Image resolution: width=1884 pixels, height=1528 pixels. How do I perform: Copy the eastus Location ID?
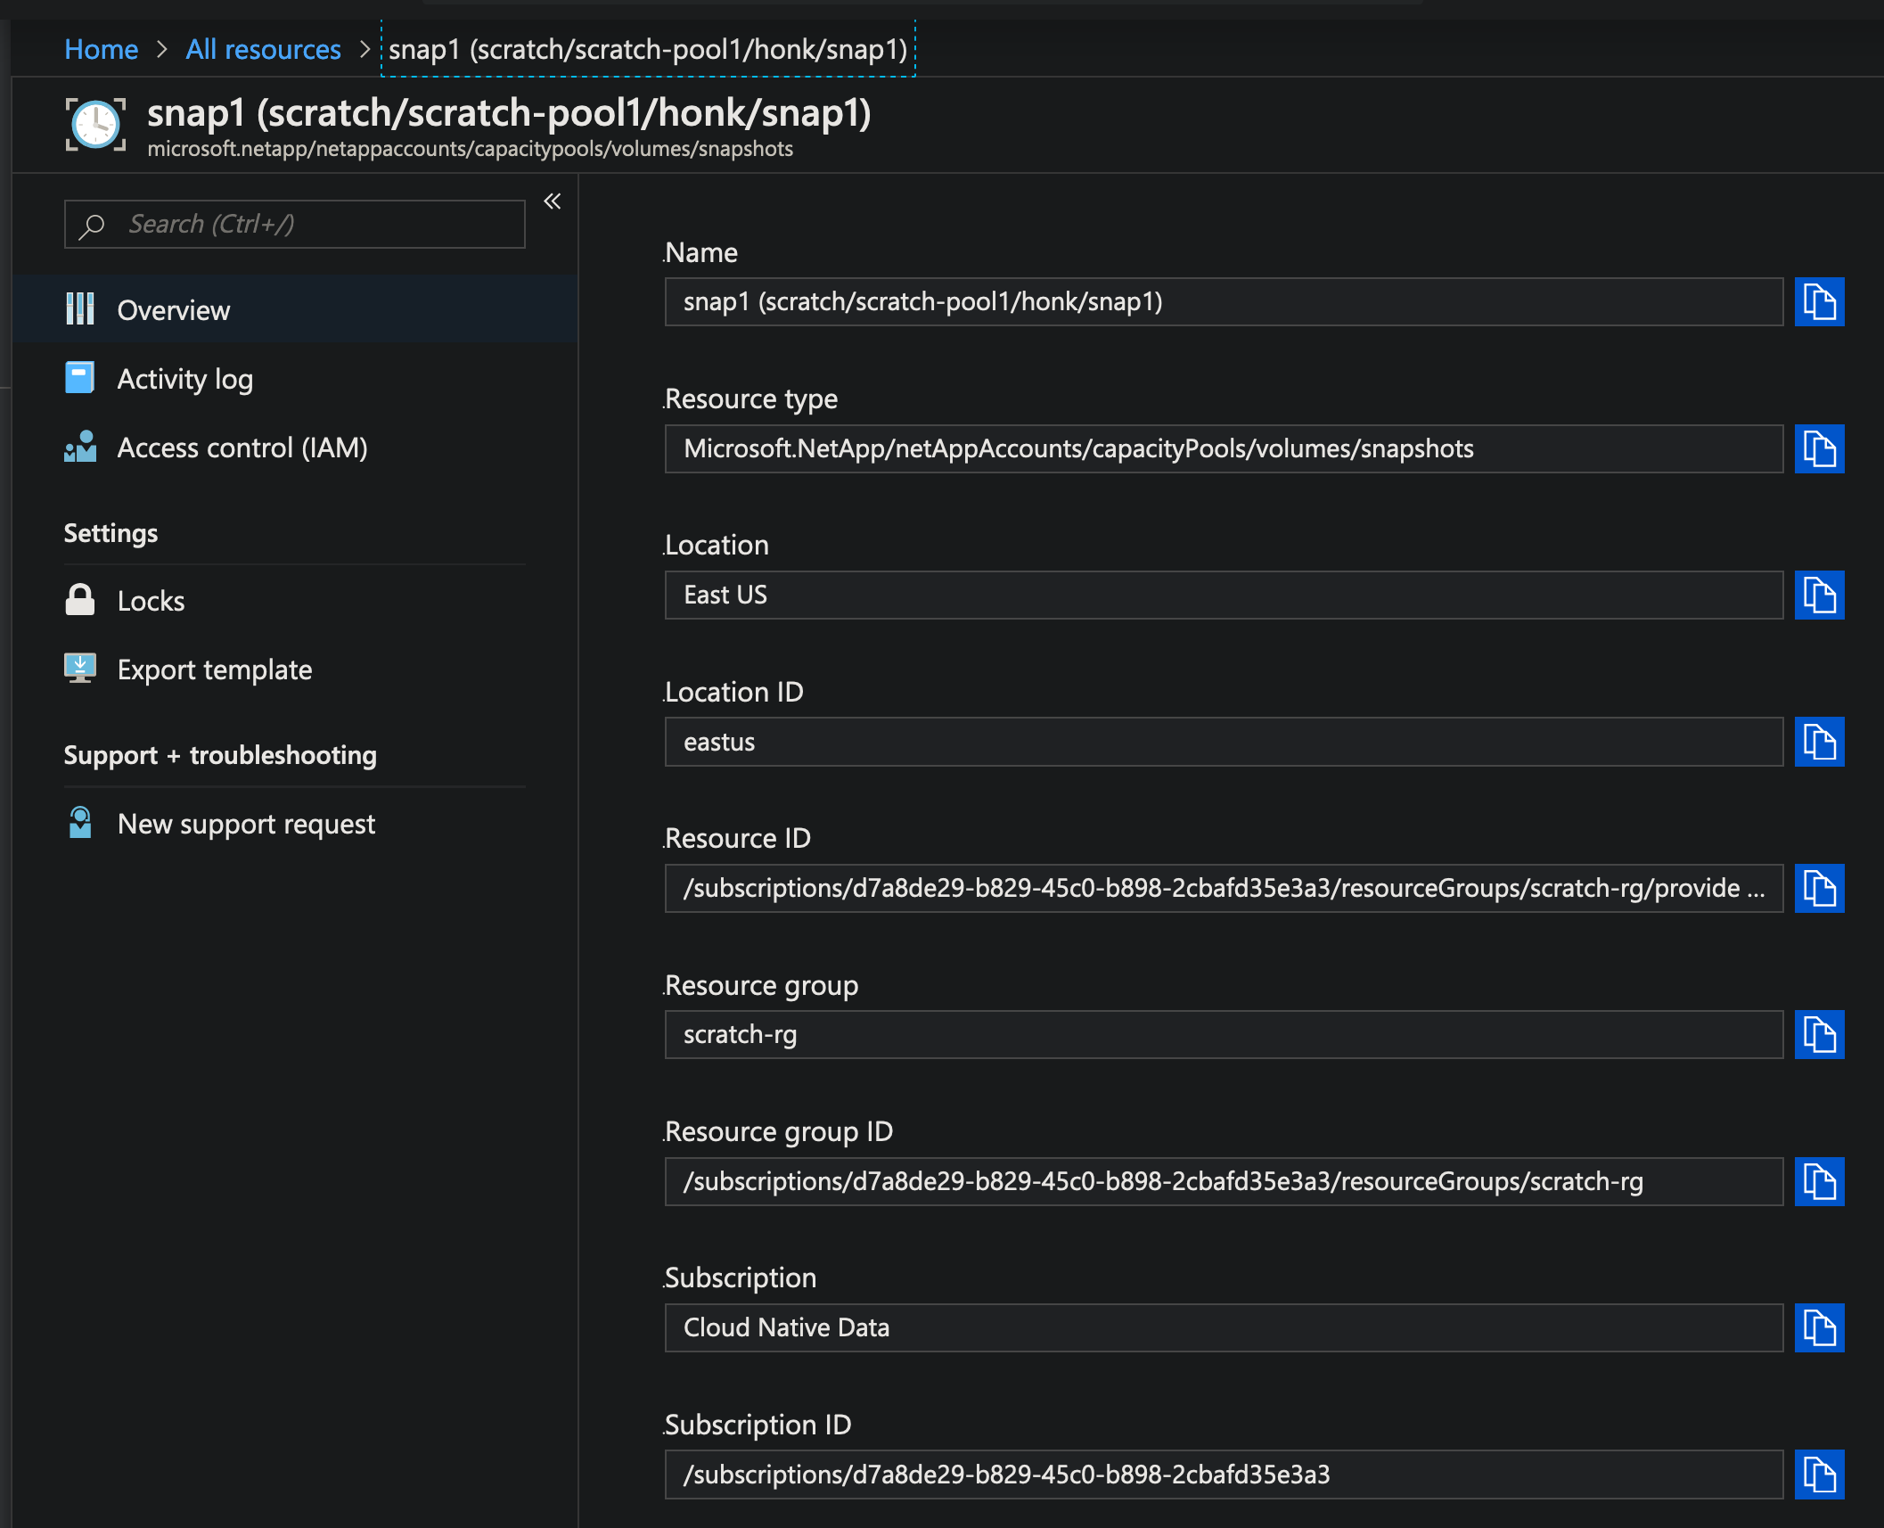coord(1820,742)
